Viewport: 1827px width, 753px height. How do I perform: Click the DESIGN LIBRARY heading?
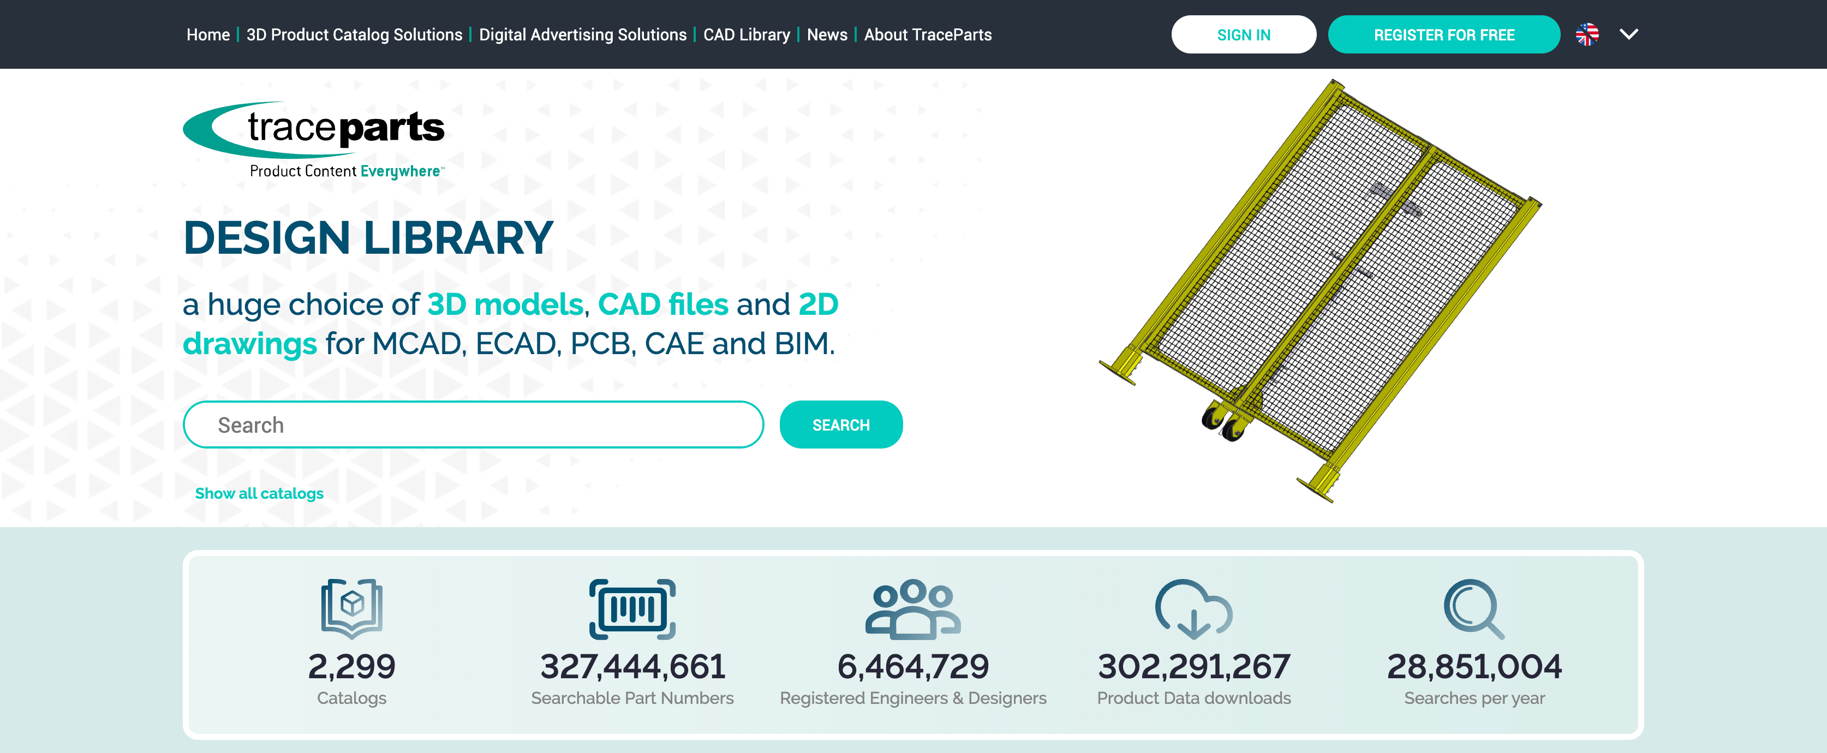(368, 237)
